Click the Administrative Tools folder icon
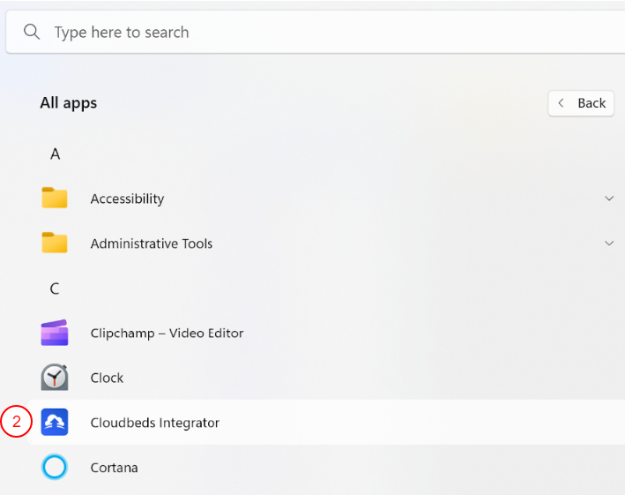The height and width of the screenshot is (495, 625). [55, 244]
